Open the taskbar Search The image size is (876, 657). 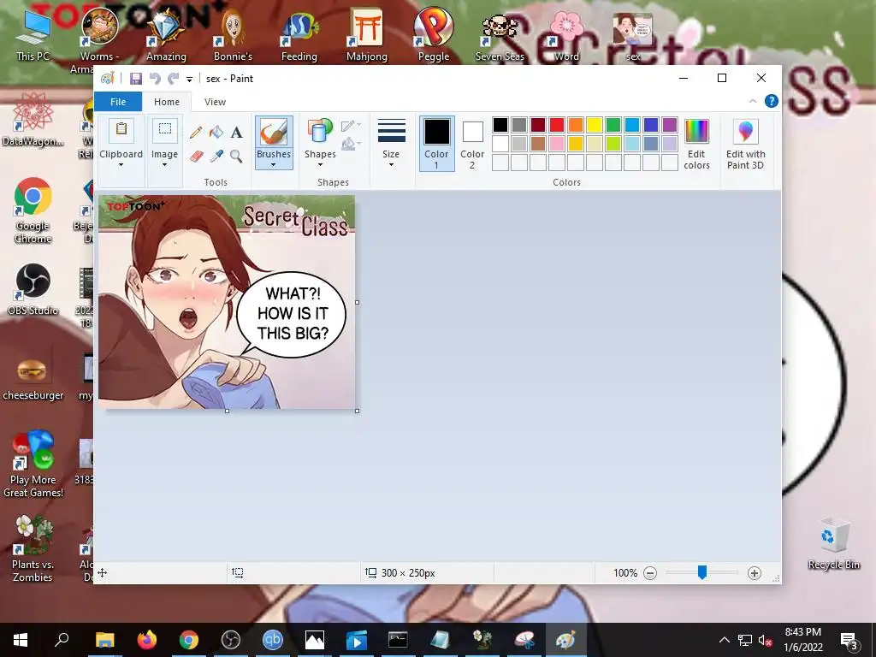click(x=62, y=640)
